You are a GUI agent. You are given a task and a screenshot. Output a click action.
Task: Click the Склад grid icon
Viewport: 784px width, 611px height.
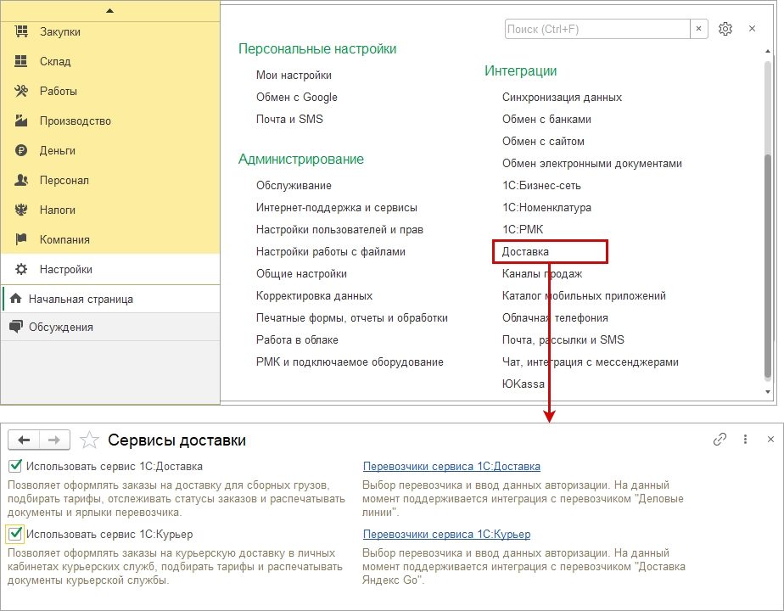tap(21, 61)
